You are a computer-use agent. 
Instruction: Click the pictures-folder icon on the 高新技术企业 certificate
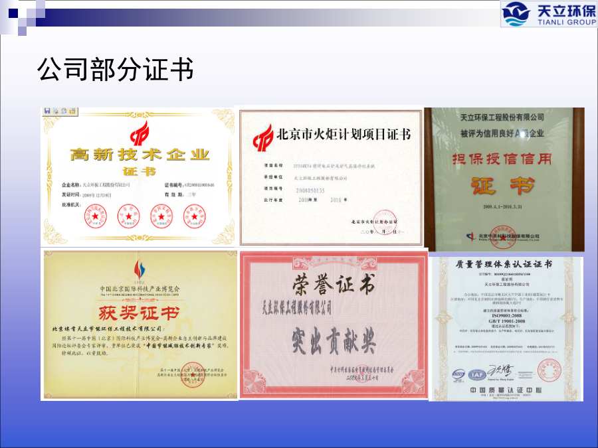pos(72,111)
